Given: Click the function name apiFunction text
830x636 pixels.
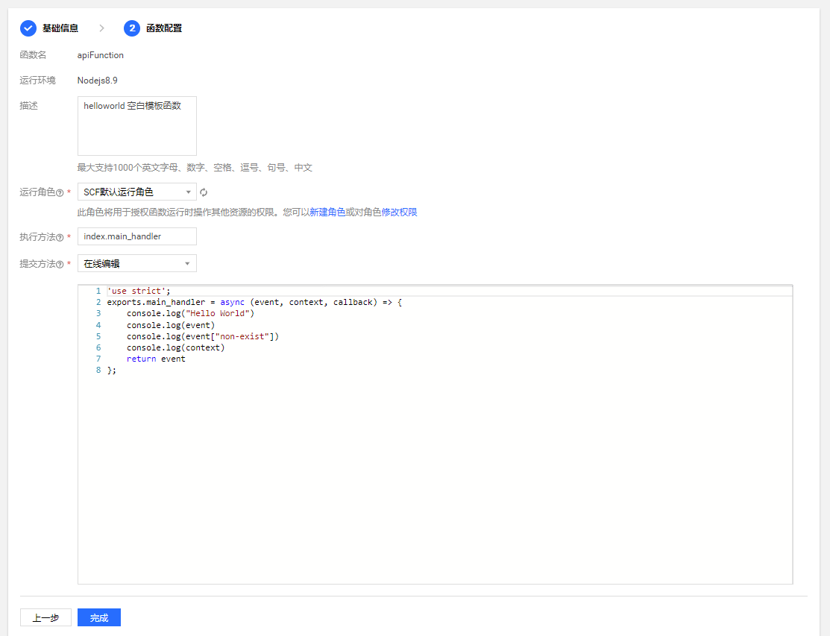Looking at the screenshot, I should (x=101, y=55).
